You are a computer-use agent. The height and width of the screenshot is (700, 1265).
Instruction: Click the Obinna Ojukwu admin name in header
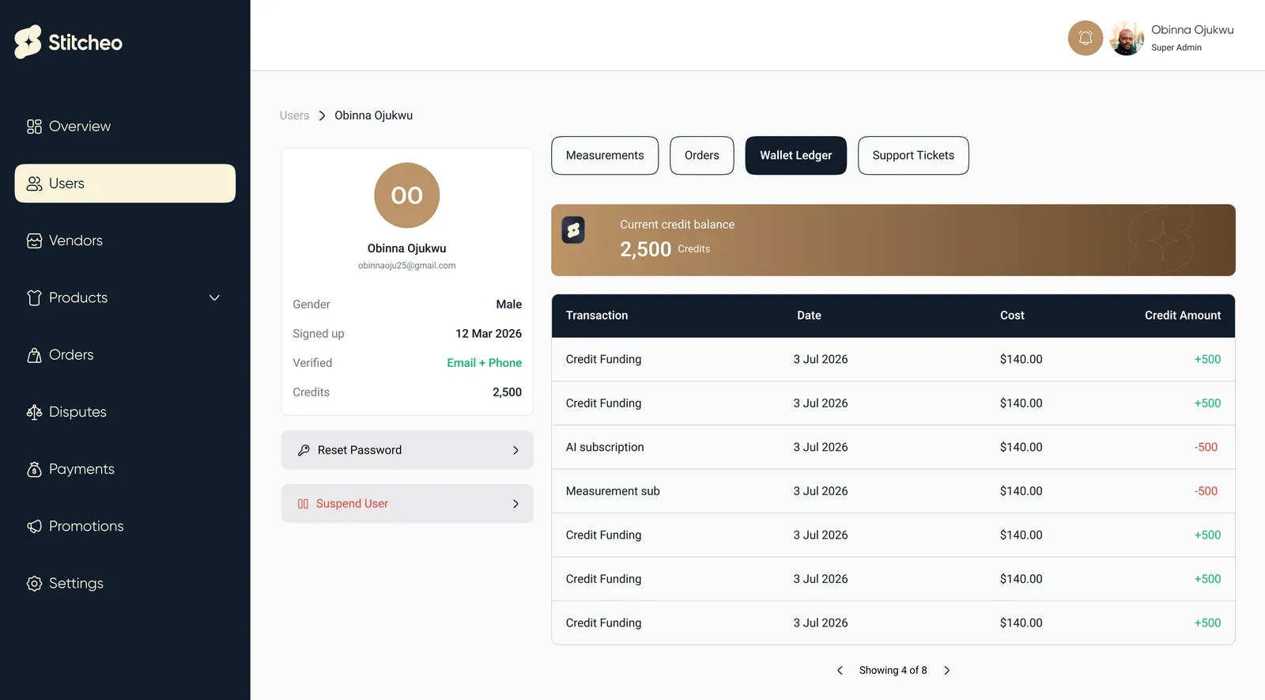pyautogui.click(x=1192, y=30)
